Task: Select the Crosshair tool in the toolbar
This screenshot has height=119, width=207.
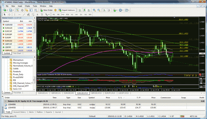Action: pos(9,15)
